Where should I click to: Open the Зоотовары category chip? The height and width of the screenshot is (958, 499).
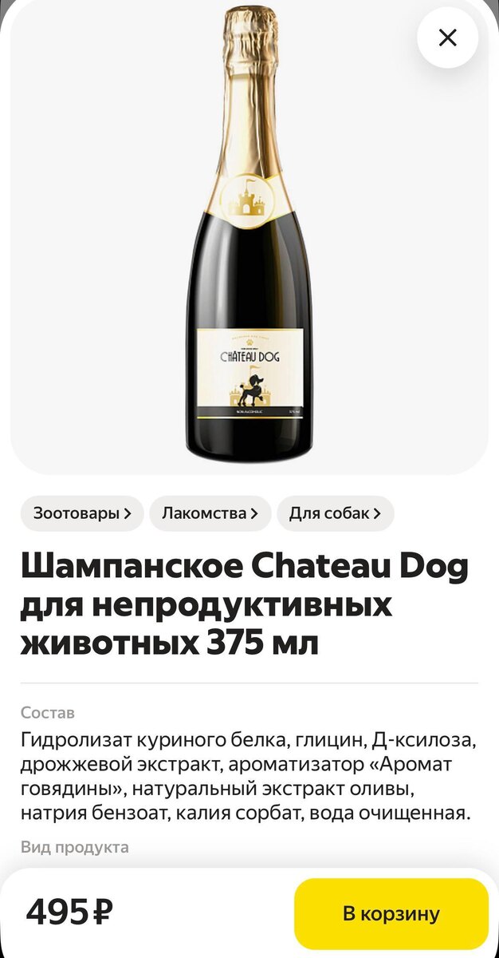click(x=82, y=513)
